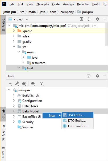Screen dimensions: 108x161
Task: Open Jmix panel settings gear
Action: (97, 76)
